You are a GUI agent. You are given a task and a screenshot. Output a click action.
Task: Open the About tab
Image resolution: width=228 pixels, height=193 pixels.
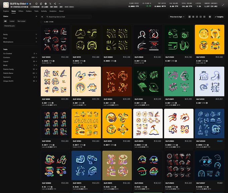coord(61,11)
